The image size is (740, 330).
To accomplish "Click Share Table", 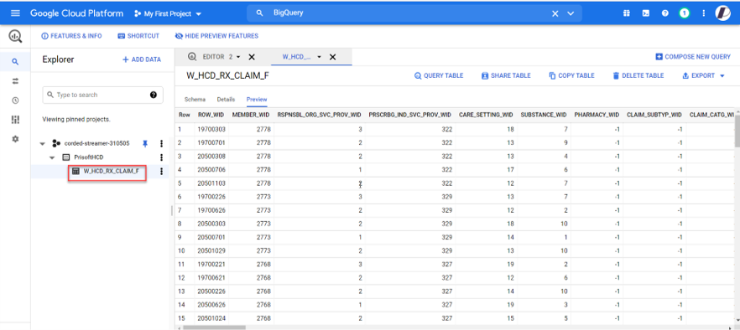I will point(506,75).
